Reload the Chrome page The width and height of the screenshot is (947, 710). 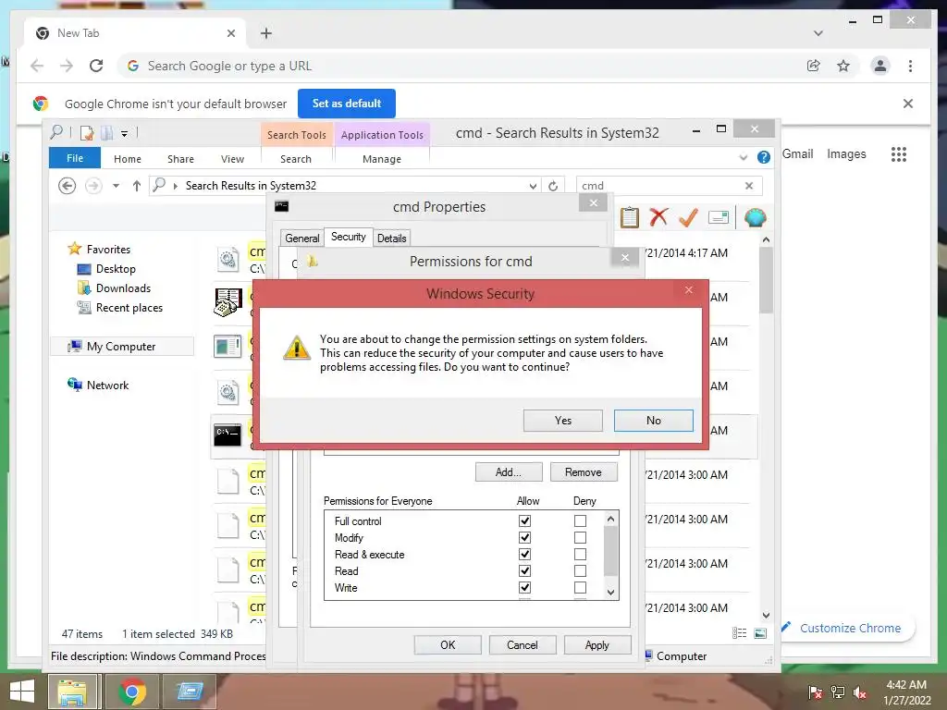(x=96, y=66)
